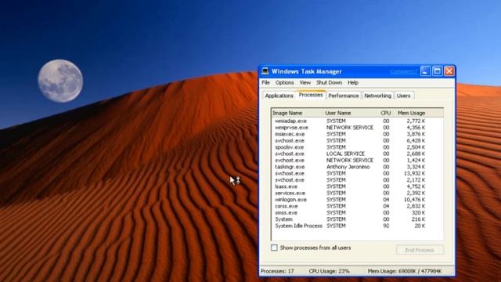Viewport: 501px width, 282px height.
Task: Click the Mem Usage status bar entry
Action: pyautogui.click(x=405, y=271)
